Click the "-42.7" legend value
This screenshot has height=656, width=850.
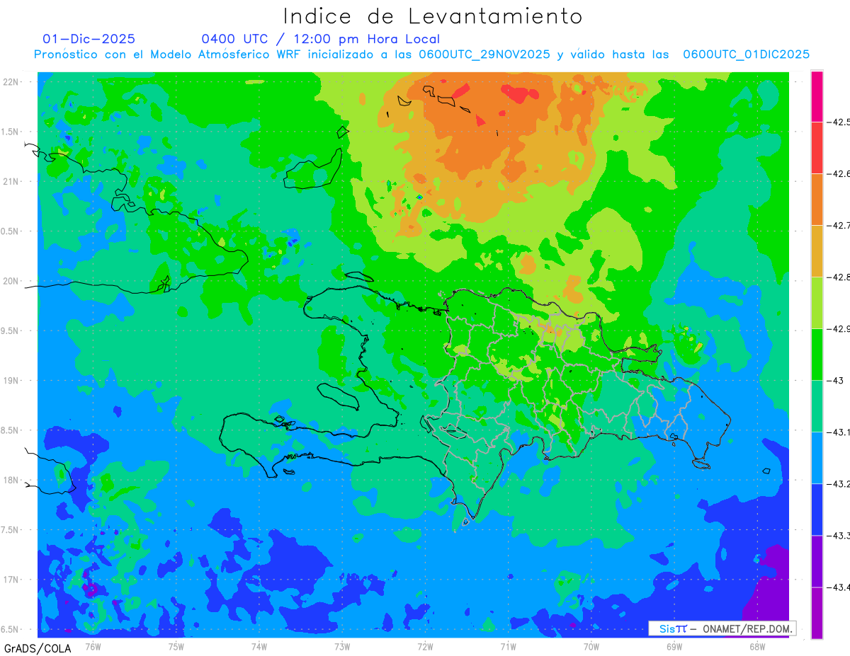(839, 226)
